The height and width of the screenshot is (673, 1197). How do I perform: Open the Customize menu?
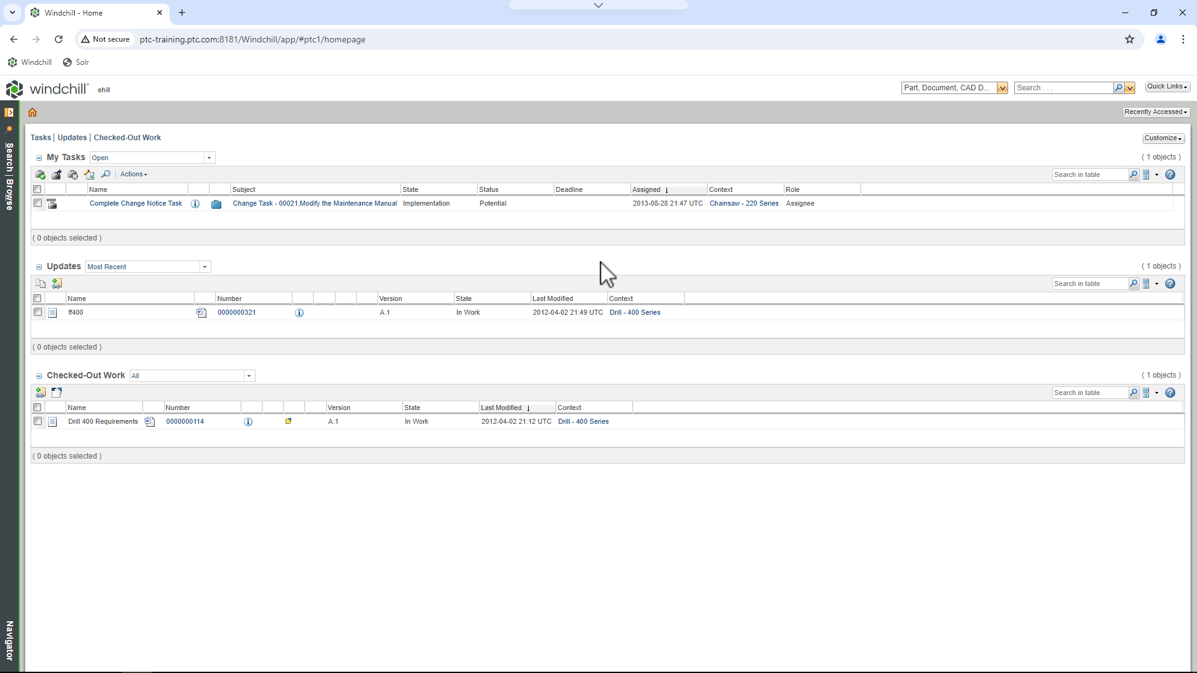(1163, 138)
